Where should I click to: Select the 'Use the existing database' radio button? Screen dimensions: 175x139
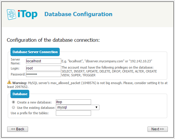click(13, 107)
